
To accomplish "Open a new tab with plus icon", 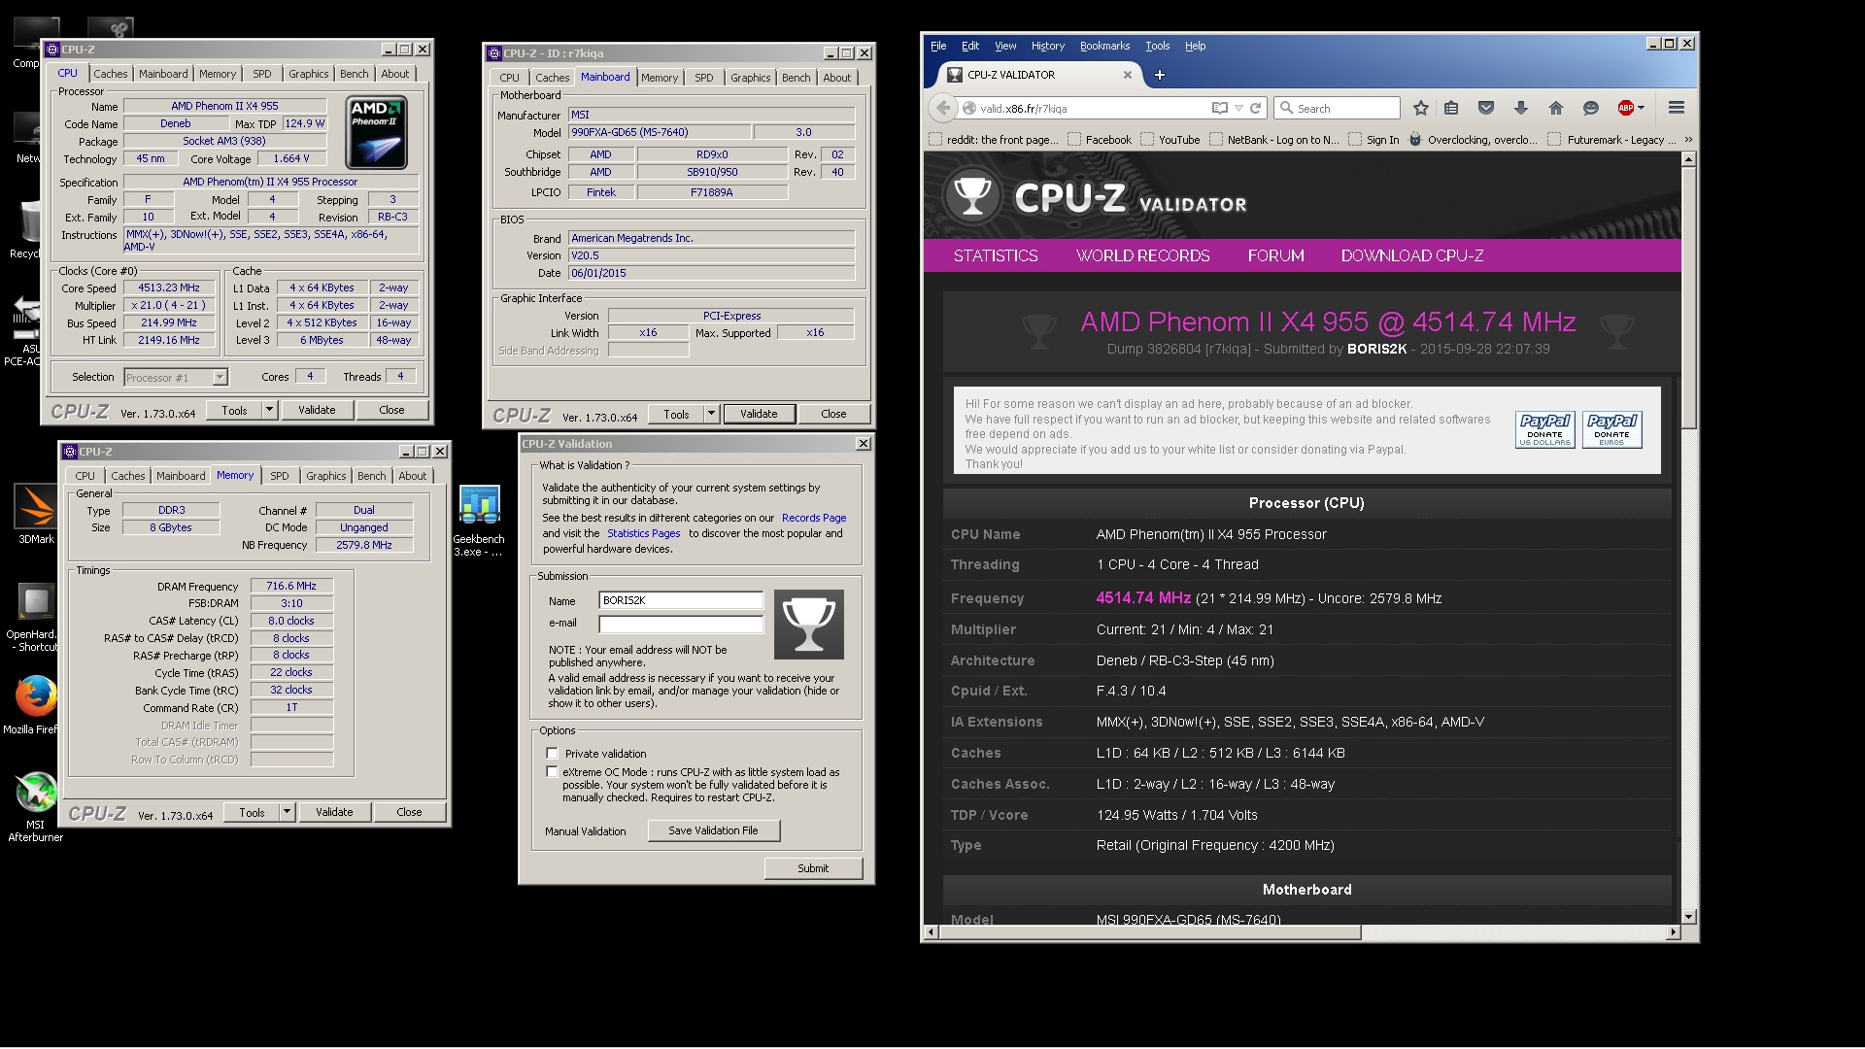I will click(1159, 75).
